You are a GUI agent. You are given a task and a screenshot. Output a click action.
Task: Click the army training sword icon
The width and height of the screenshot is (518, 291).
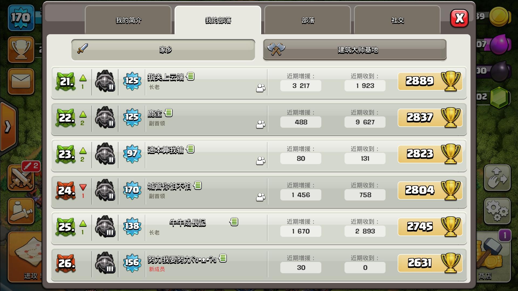click(21, 212)
